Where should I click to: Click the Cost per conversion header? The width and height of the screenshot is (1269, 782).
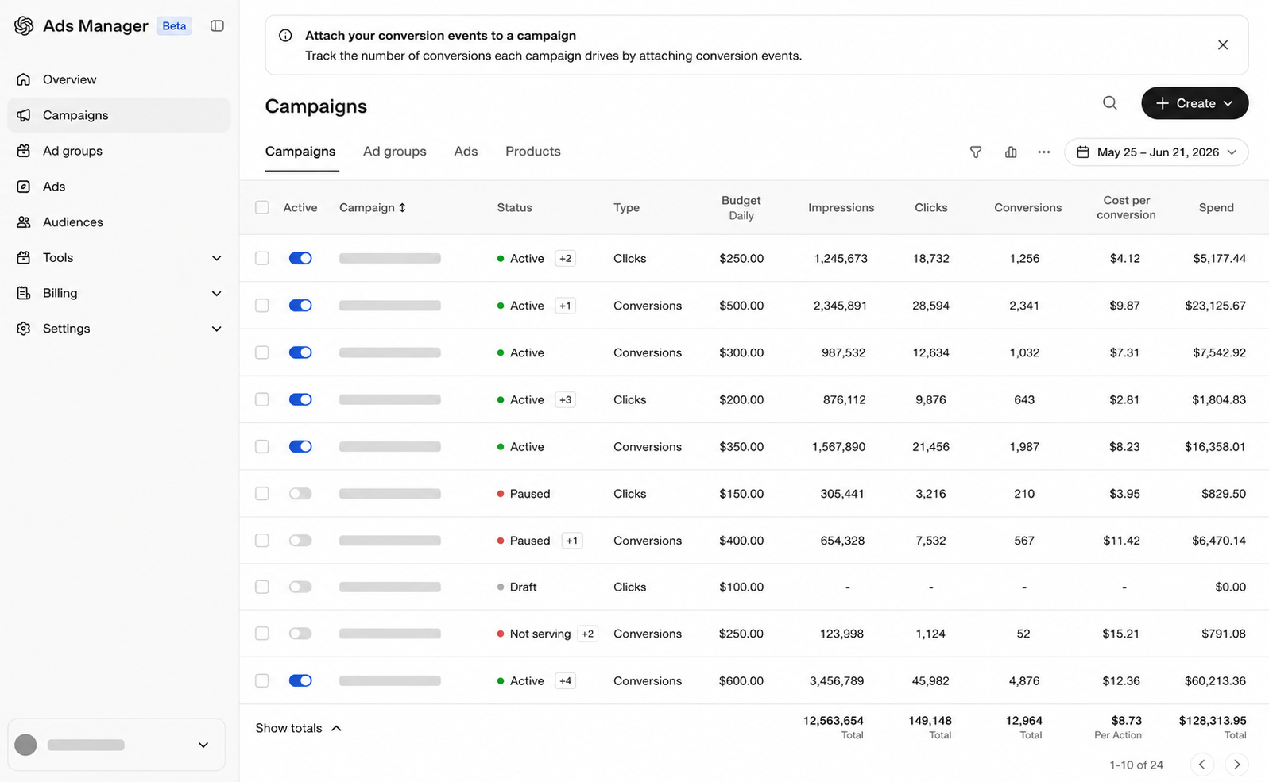point(1126,208)
